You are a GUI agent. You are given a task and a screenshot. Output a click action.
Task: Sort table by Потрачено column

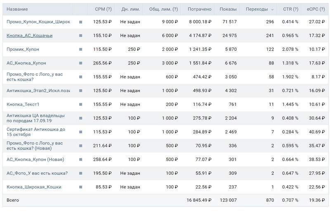point(199,9)
